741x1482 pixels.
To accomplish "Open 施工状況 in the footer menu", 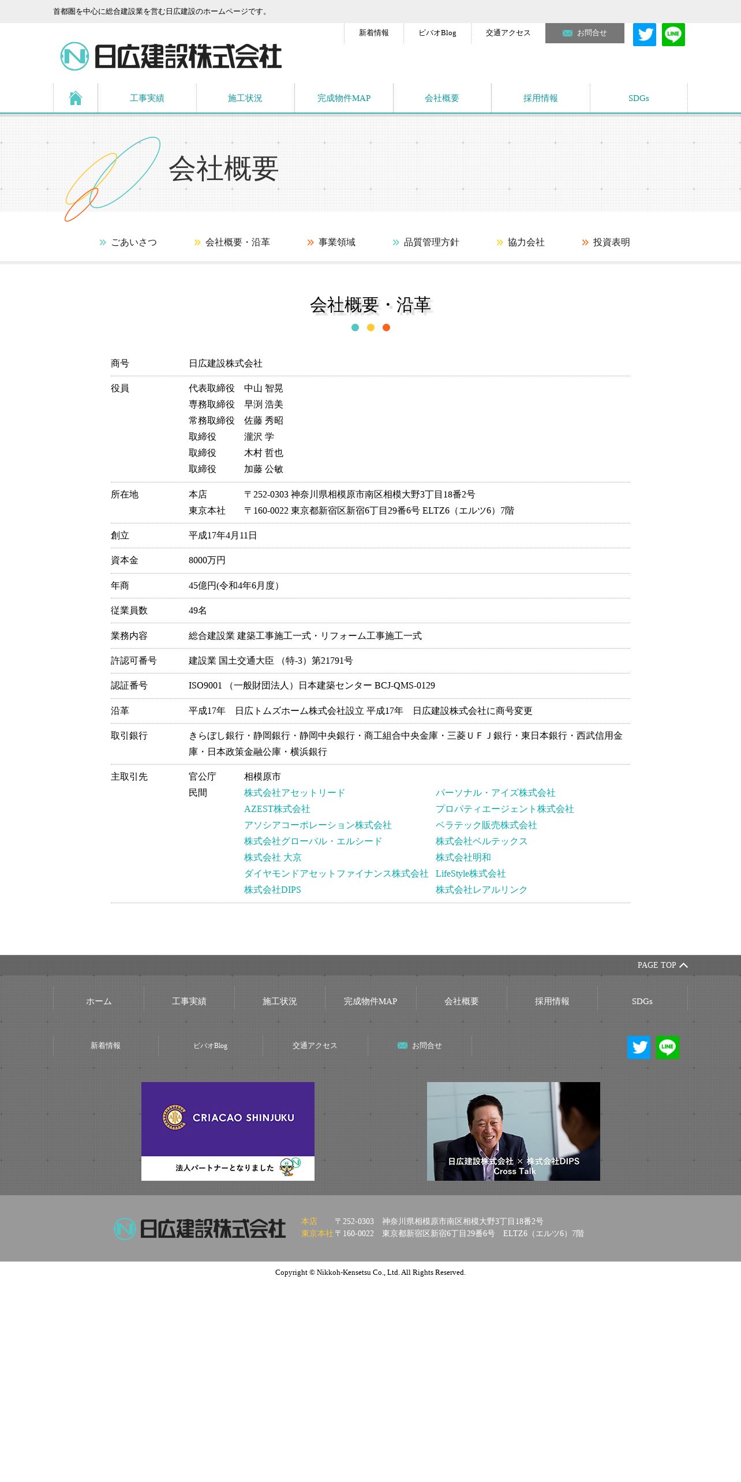I will (280, 1001).
